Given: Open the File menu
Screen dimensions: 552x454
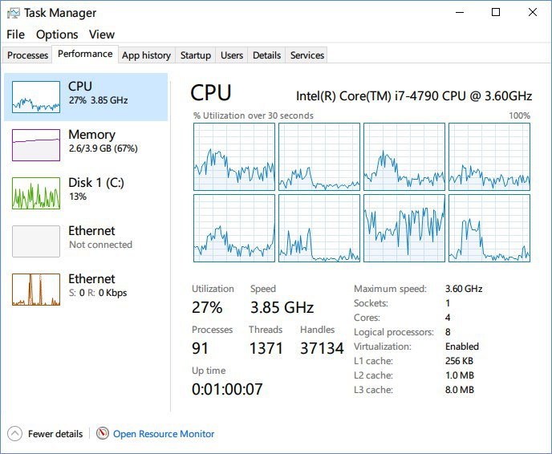Looking at the screenshot, I should coord(15,34).
